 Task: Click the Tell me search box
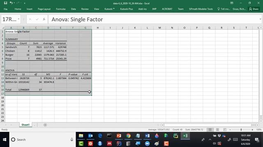coord(224,9)
